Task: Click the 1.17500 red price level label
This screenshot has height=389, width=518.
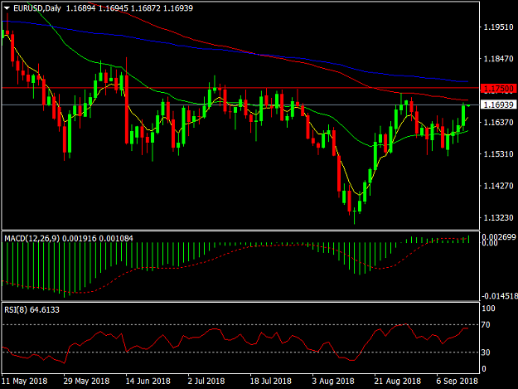Action: click(498, 88)
